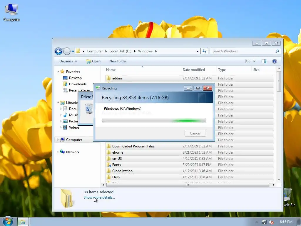Viewport: 301px width, 226px height.
Task: Open the Organize menu
Action: [68, 61]
